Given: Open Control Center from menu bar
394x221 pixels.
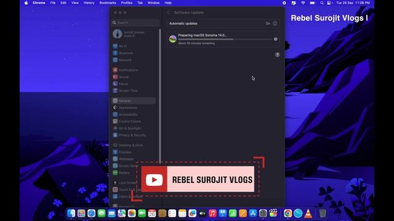Looking at the screenshot, I should pyautogui.click(x=329, y=3).
